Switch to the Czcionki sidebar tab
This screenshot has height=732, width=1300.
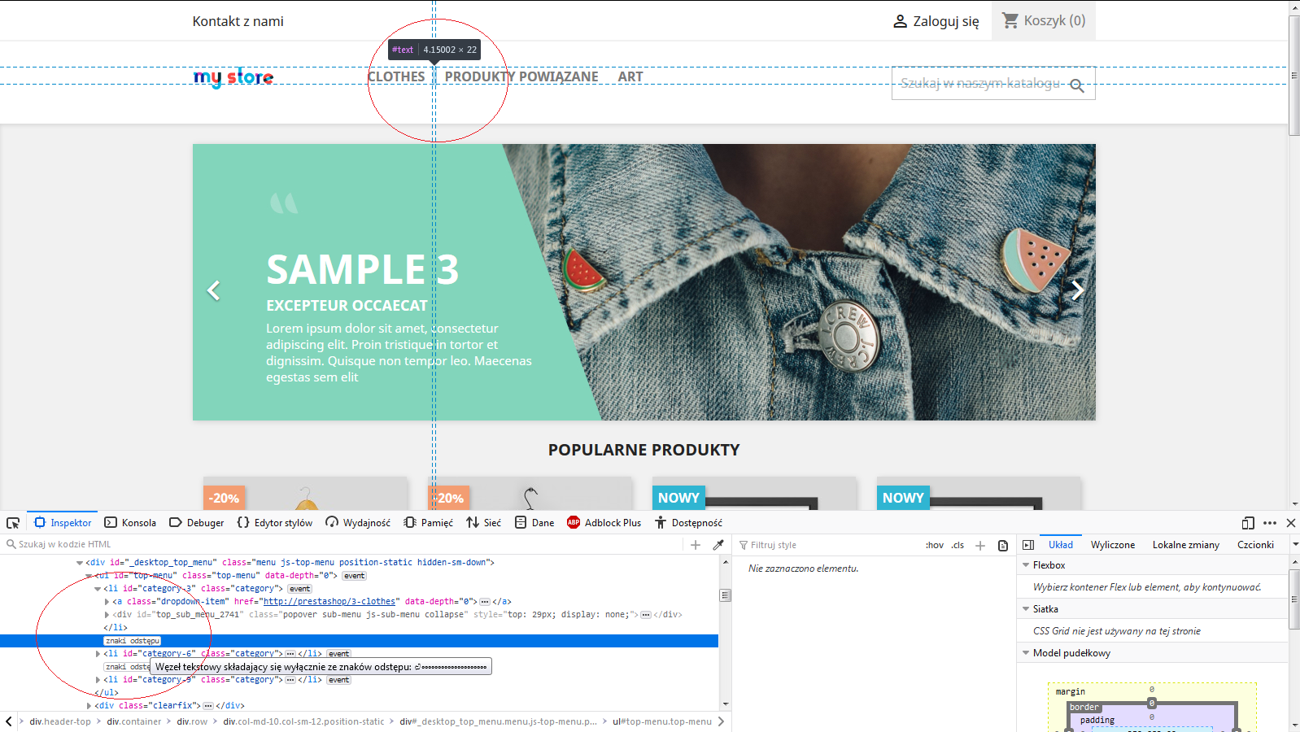[1255, 545]
